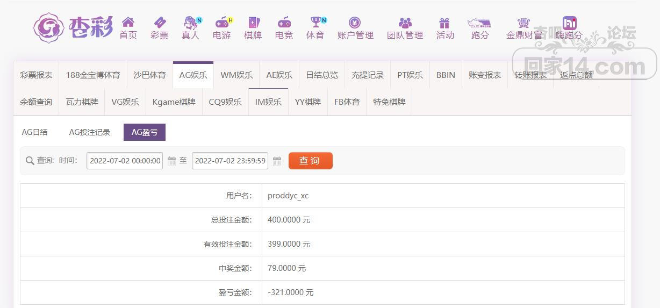Open the 真人 live dealer icon

(x=191, y=22)
